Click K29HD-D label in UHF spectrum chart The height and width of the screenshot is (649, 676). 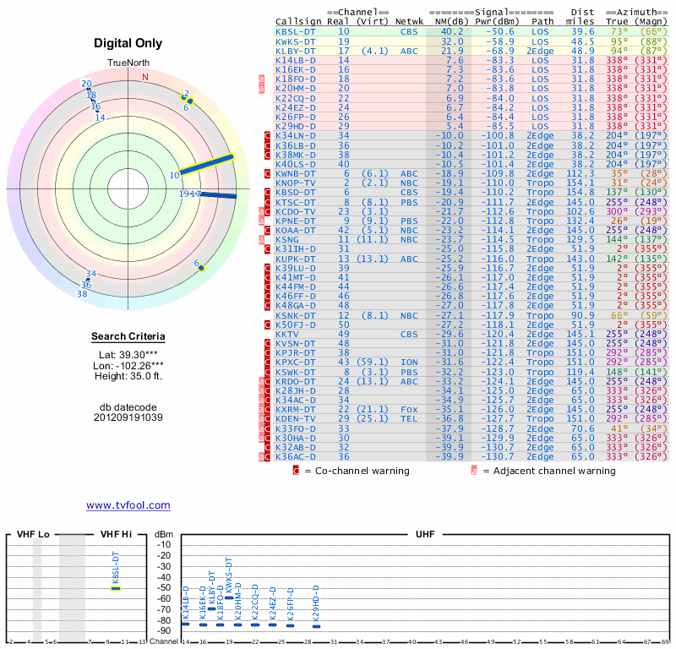316,603
